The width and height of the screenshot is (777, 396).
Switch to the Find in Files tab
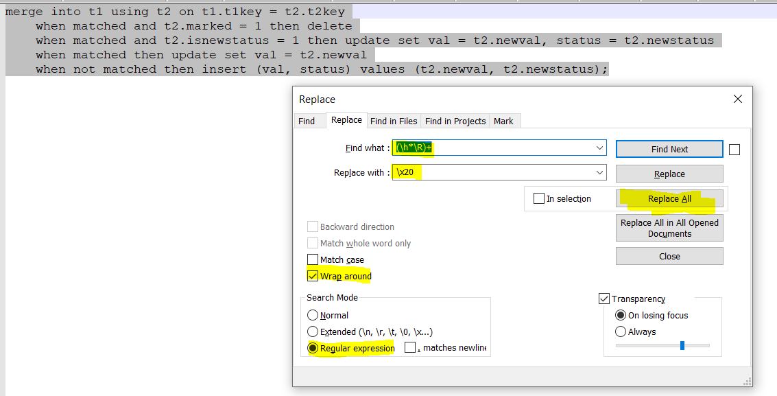(x=394, y=120)
